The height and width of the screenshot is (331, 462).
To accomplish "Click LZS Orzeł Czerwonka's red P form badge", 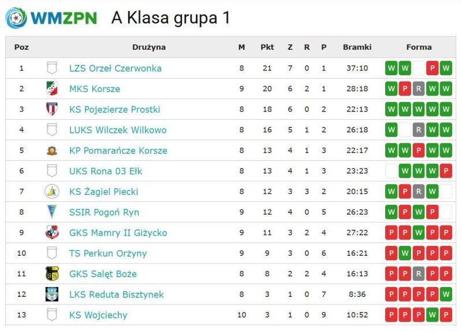I will pos(432,68).
